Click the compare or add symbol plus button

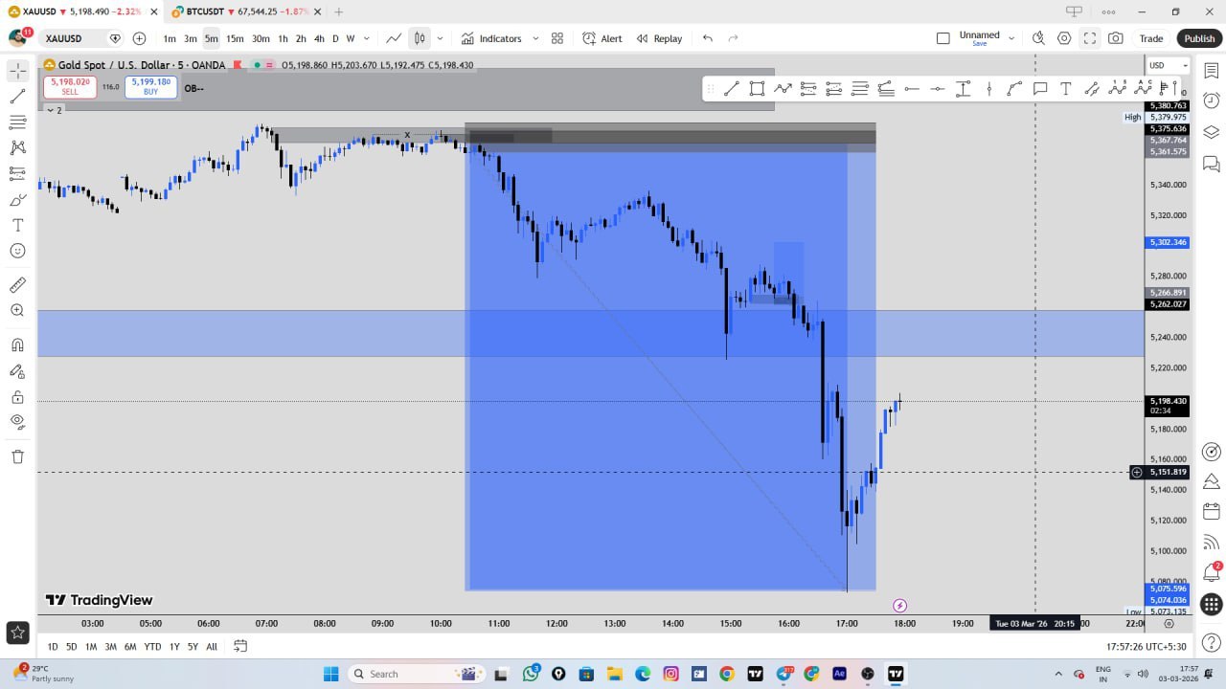pyautogui.click(x=139, y=38)
